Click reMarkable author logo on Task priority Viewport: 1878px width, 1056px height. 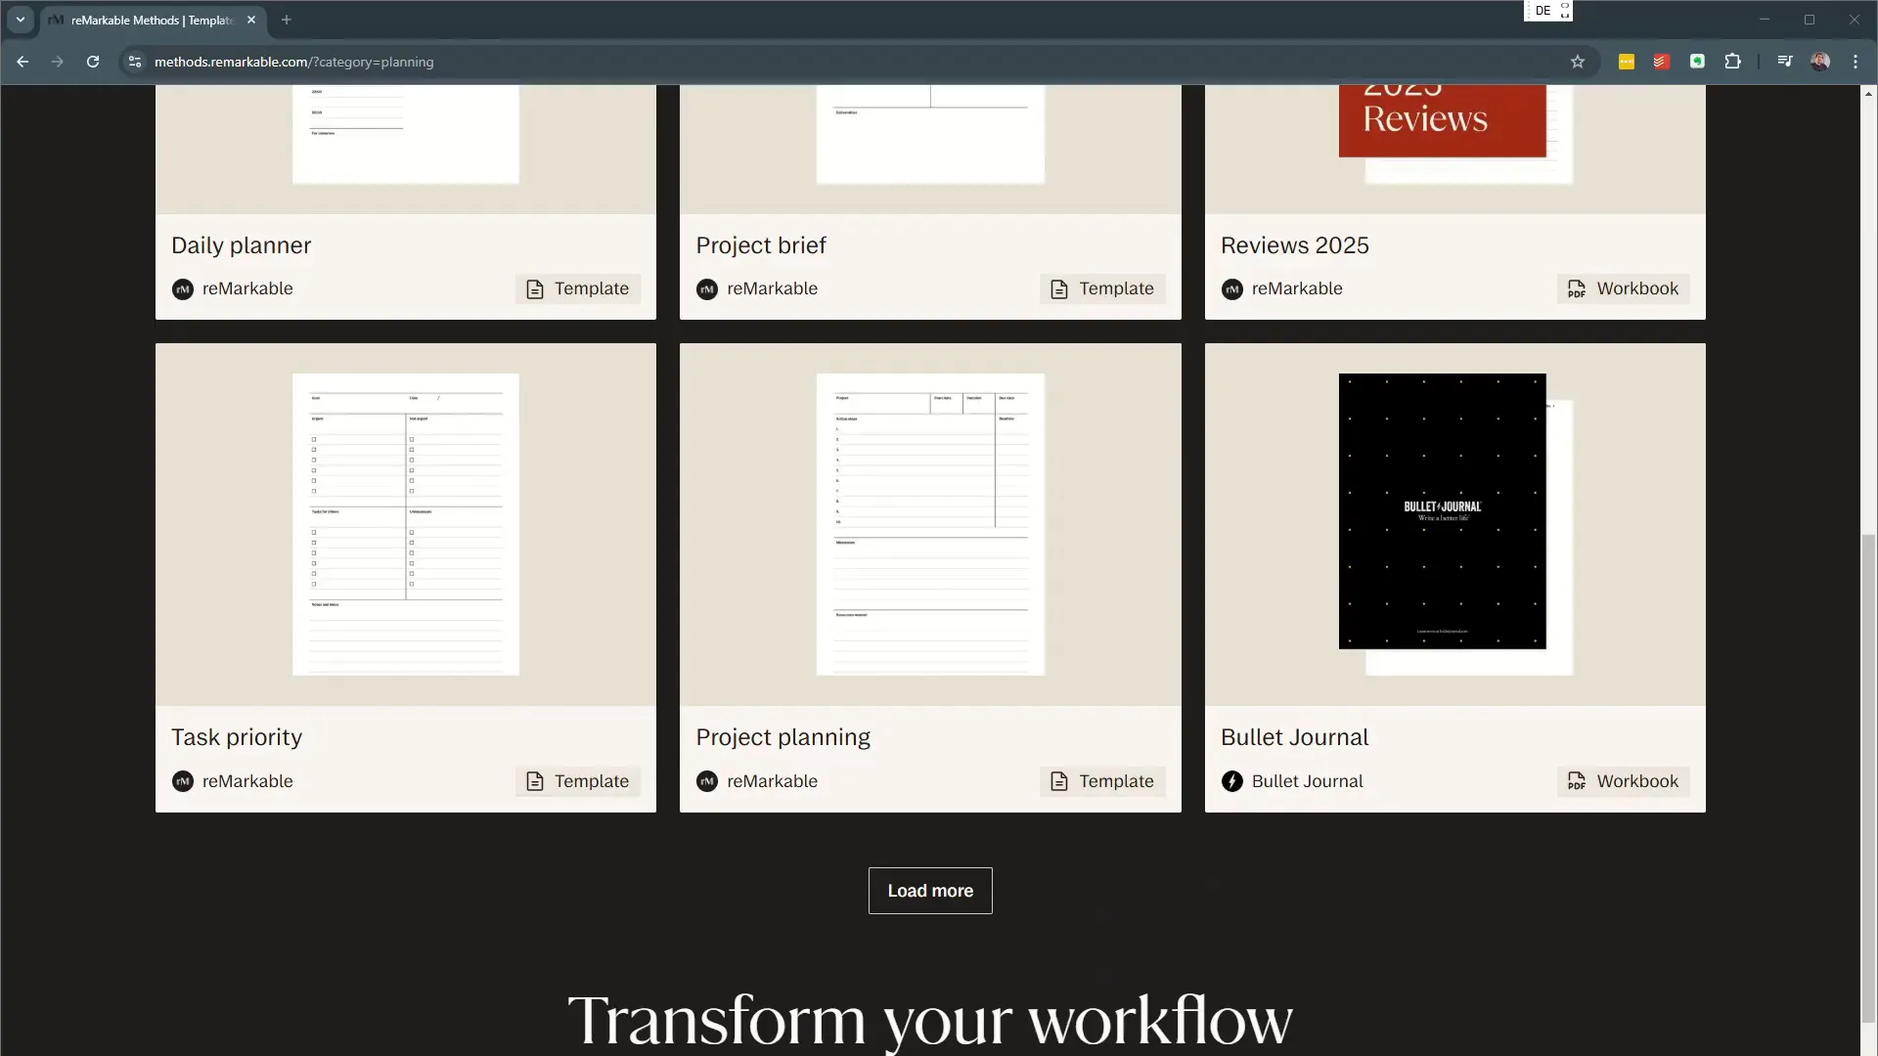(x=183, y=781)
